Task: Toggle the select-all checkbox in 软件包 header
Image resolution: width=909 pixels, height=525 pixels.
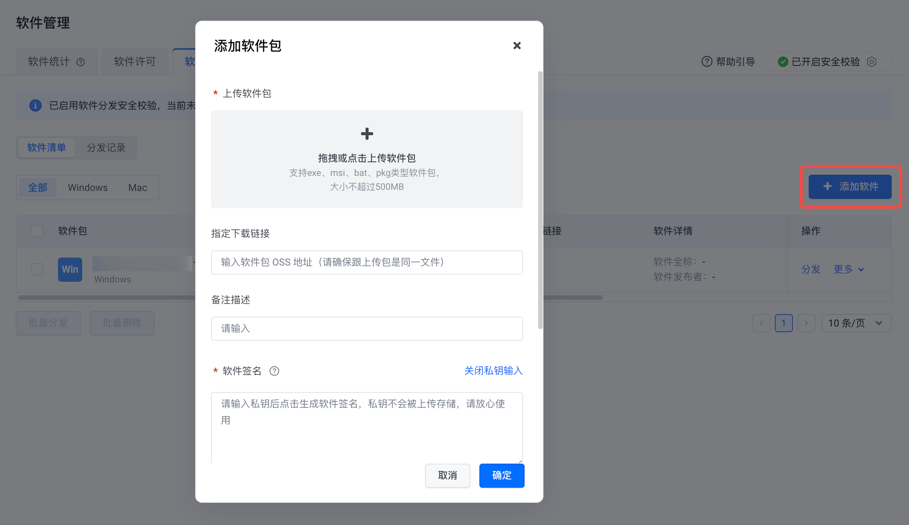Action: [x=37, y=230]
